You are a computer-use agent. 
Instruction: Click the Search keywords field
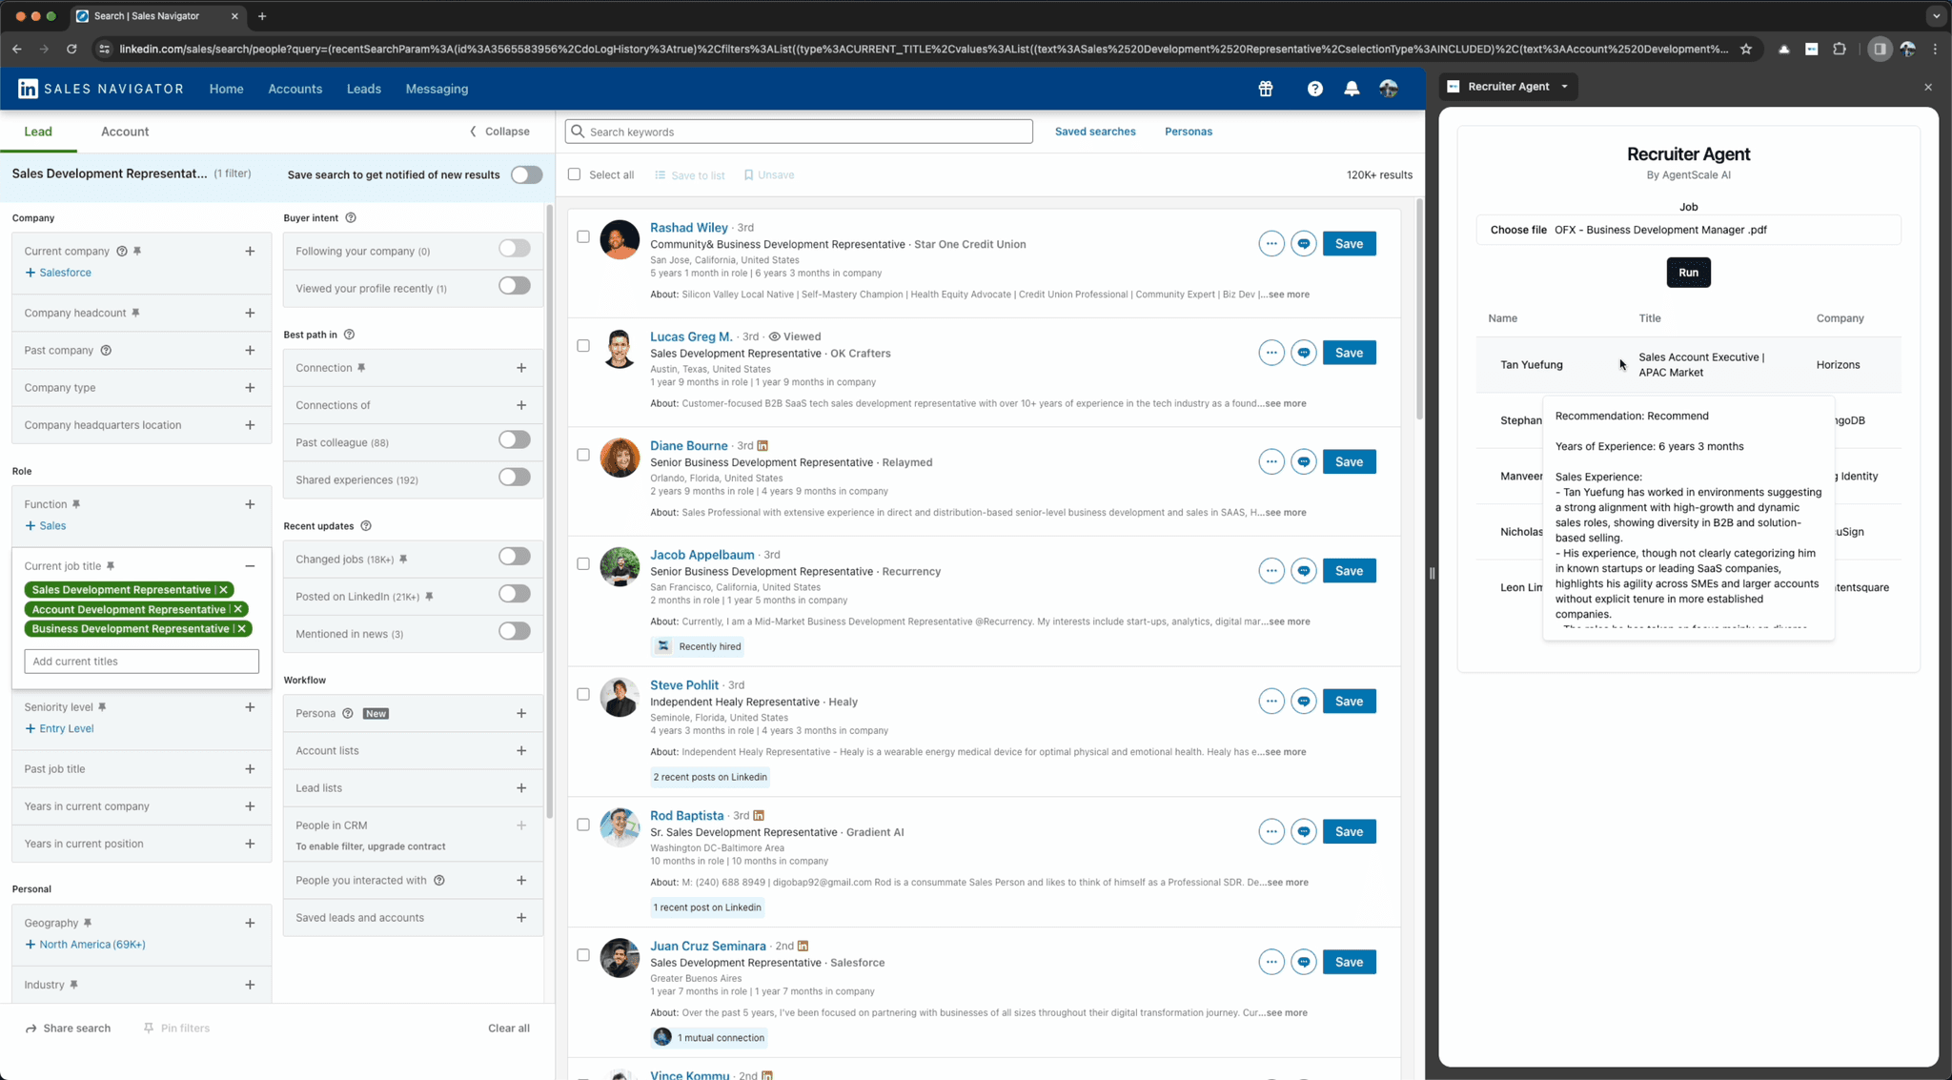[799, 132]
